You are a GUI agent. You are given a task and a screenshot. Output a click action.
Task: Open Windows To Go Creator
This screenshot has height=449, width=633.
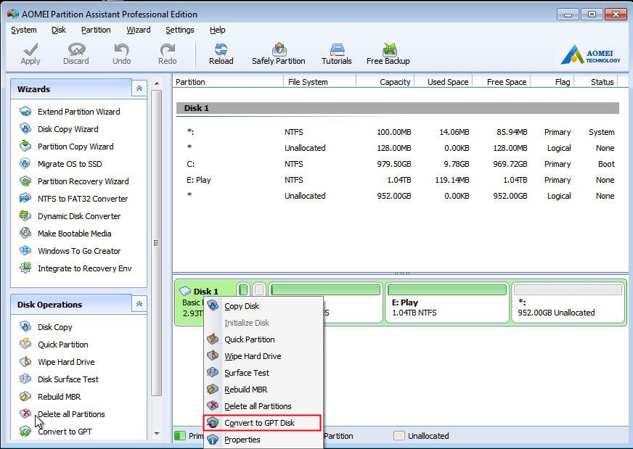click(70, 250)
